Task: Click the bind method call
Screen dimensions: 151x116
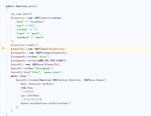Action: (x=27, y=72)
